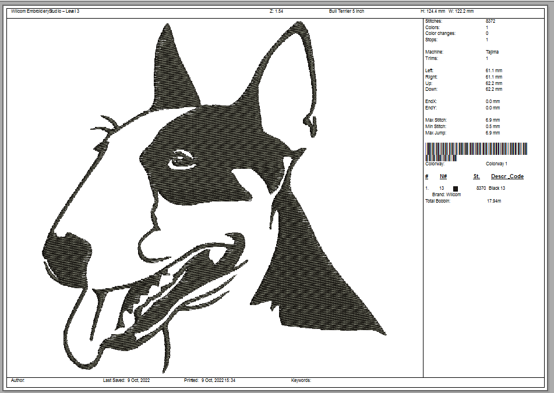The height and width of the screenshot is (393, 554).
Task: Click the '#' column header
Action: pos(426,176)
